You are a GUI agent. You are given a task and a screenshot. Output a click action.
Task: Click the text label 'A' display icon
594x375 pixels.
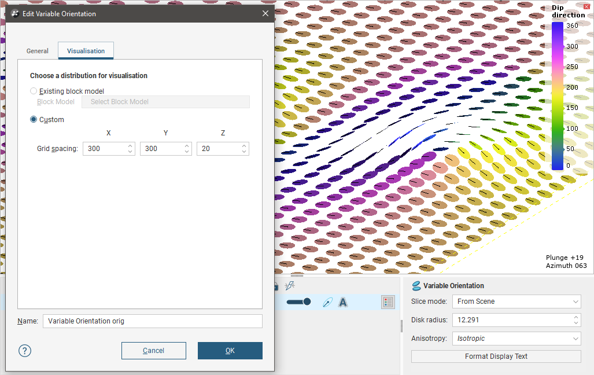coord(343,302)
